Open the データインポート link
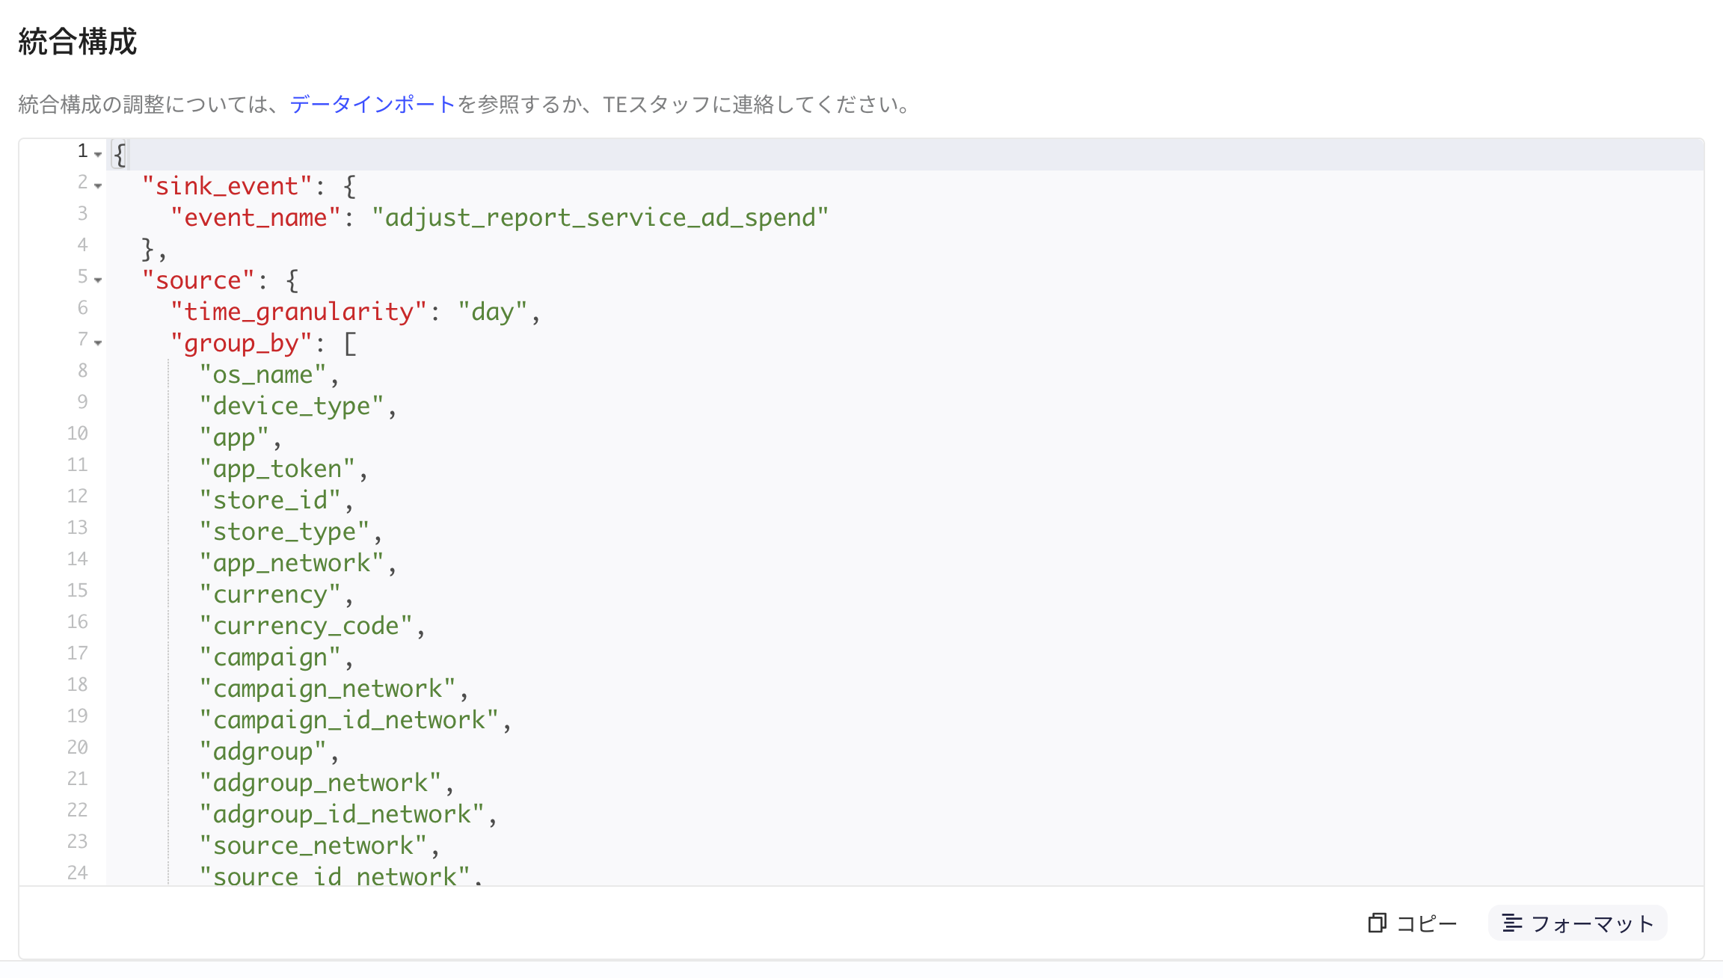This screenshot has width=1723, height=978. [x=372, y=104]
